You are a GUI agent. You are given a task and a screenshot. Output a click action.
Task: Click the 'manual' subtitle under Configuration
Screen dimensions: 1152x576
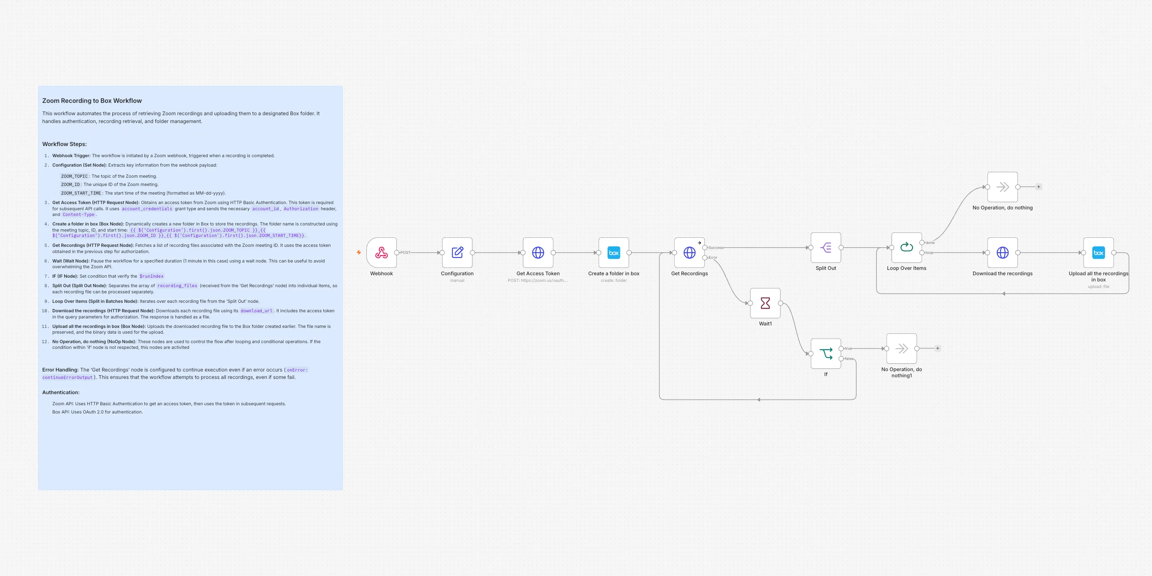457,281
